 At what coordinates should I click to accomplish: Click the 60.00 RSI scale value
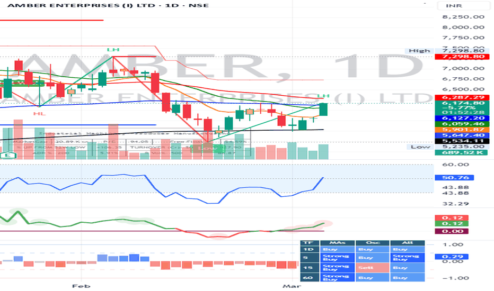(455, 165)
